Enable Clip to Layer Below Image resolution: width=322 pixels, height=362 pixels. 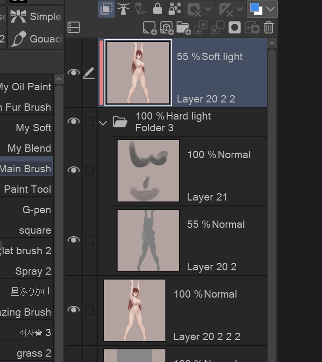pyautogui.click(x=106, y=9)
